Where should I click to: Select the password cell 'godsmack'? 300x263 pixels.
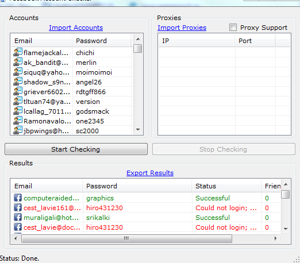click(x=93, y=111)
